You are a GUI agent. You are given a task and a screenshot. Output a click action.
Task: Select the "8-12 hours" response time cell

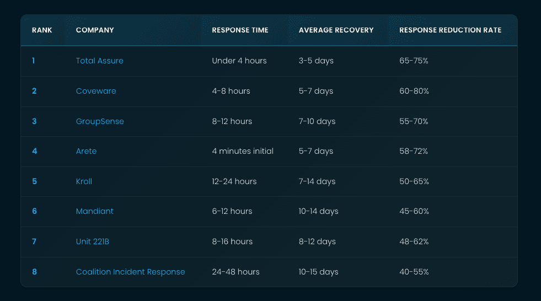click(232, 121)
